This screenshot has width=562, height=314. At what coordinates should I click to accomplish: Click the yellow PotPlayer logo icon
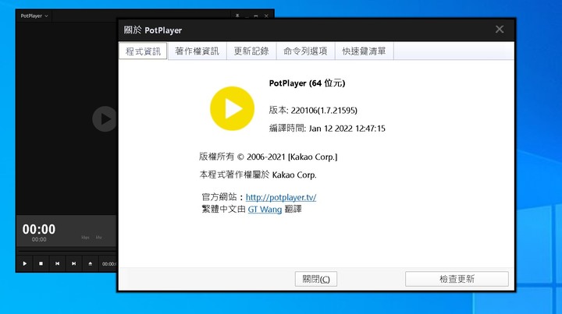(x=233, y=108)
